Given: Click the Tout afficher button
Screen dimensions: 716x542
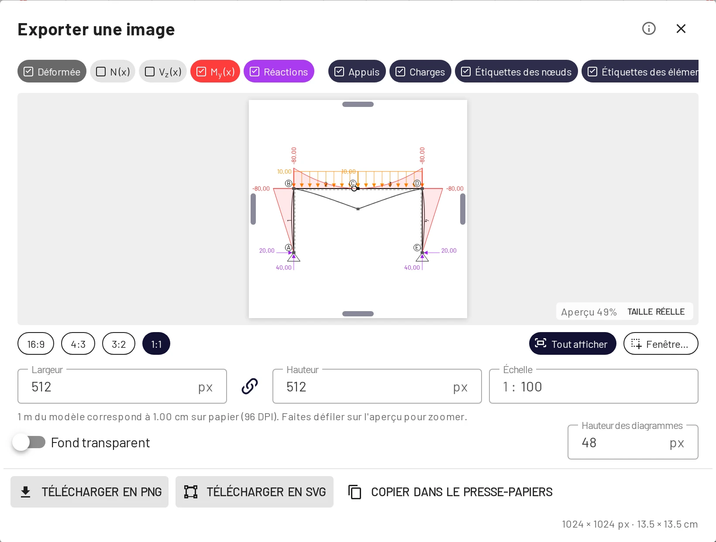Looking at the screenshot, I should coord(573,344).
